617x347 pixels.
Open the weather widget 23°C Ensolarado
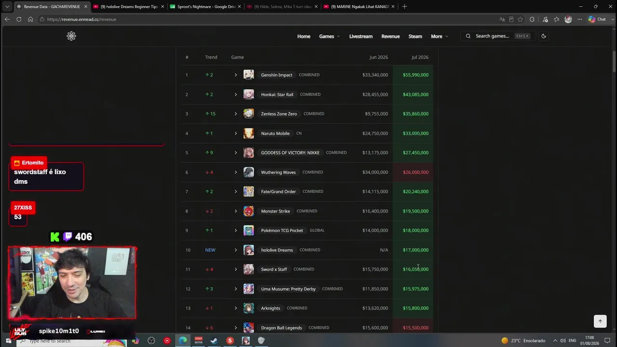(x=523, y=341)
